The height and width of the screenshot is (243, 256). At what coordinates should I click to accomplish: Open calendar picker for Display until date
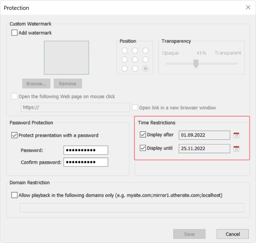[236, 149]
